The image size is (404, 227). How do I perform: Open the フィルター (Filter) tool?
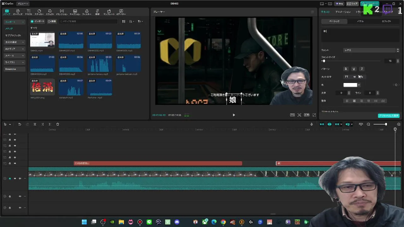tap(87, 12)
